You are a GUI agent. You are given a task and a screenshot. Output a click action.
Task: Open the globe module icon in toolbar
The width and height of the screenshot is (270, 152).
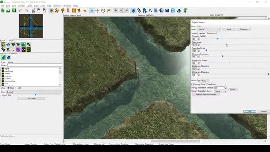[x=162, y=11]
